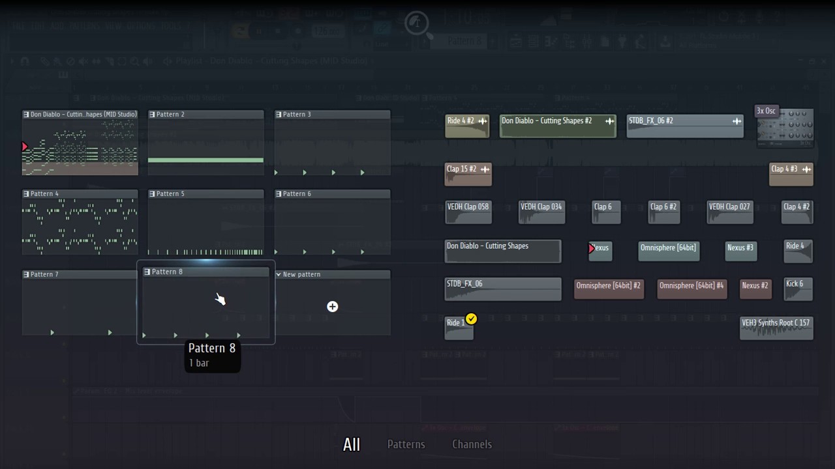
Task: Open the 3x Osc plugin thumbnail
Action: point(785,128)
